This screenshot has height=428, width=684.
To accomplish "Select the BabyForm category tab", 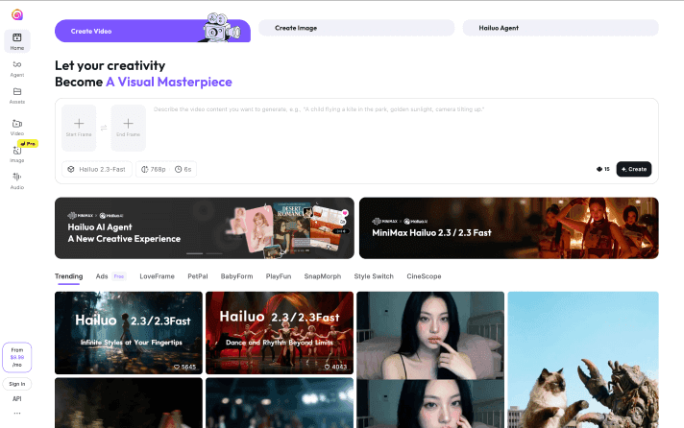I will click(x=237, y=276).
